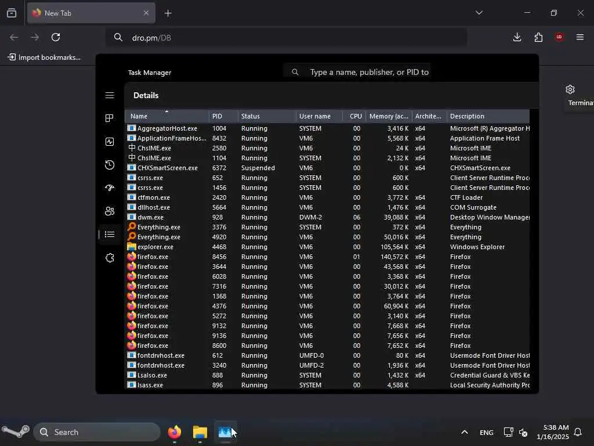This screenshot has width=594, height=446.
Task: Select the AggregatorHost.exe process row
Action: pos(327,128)
